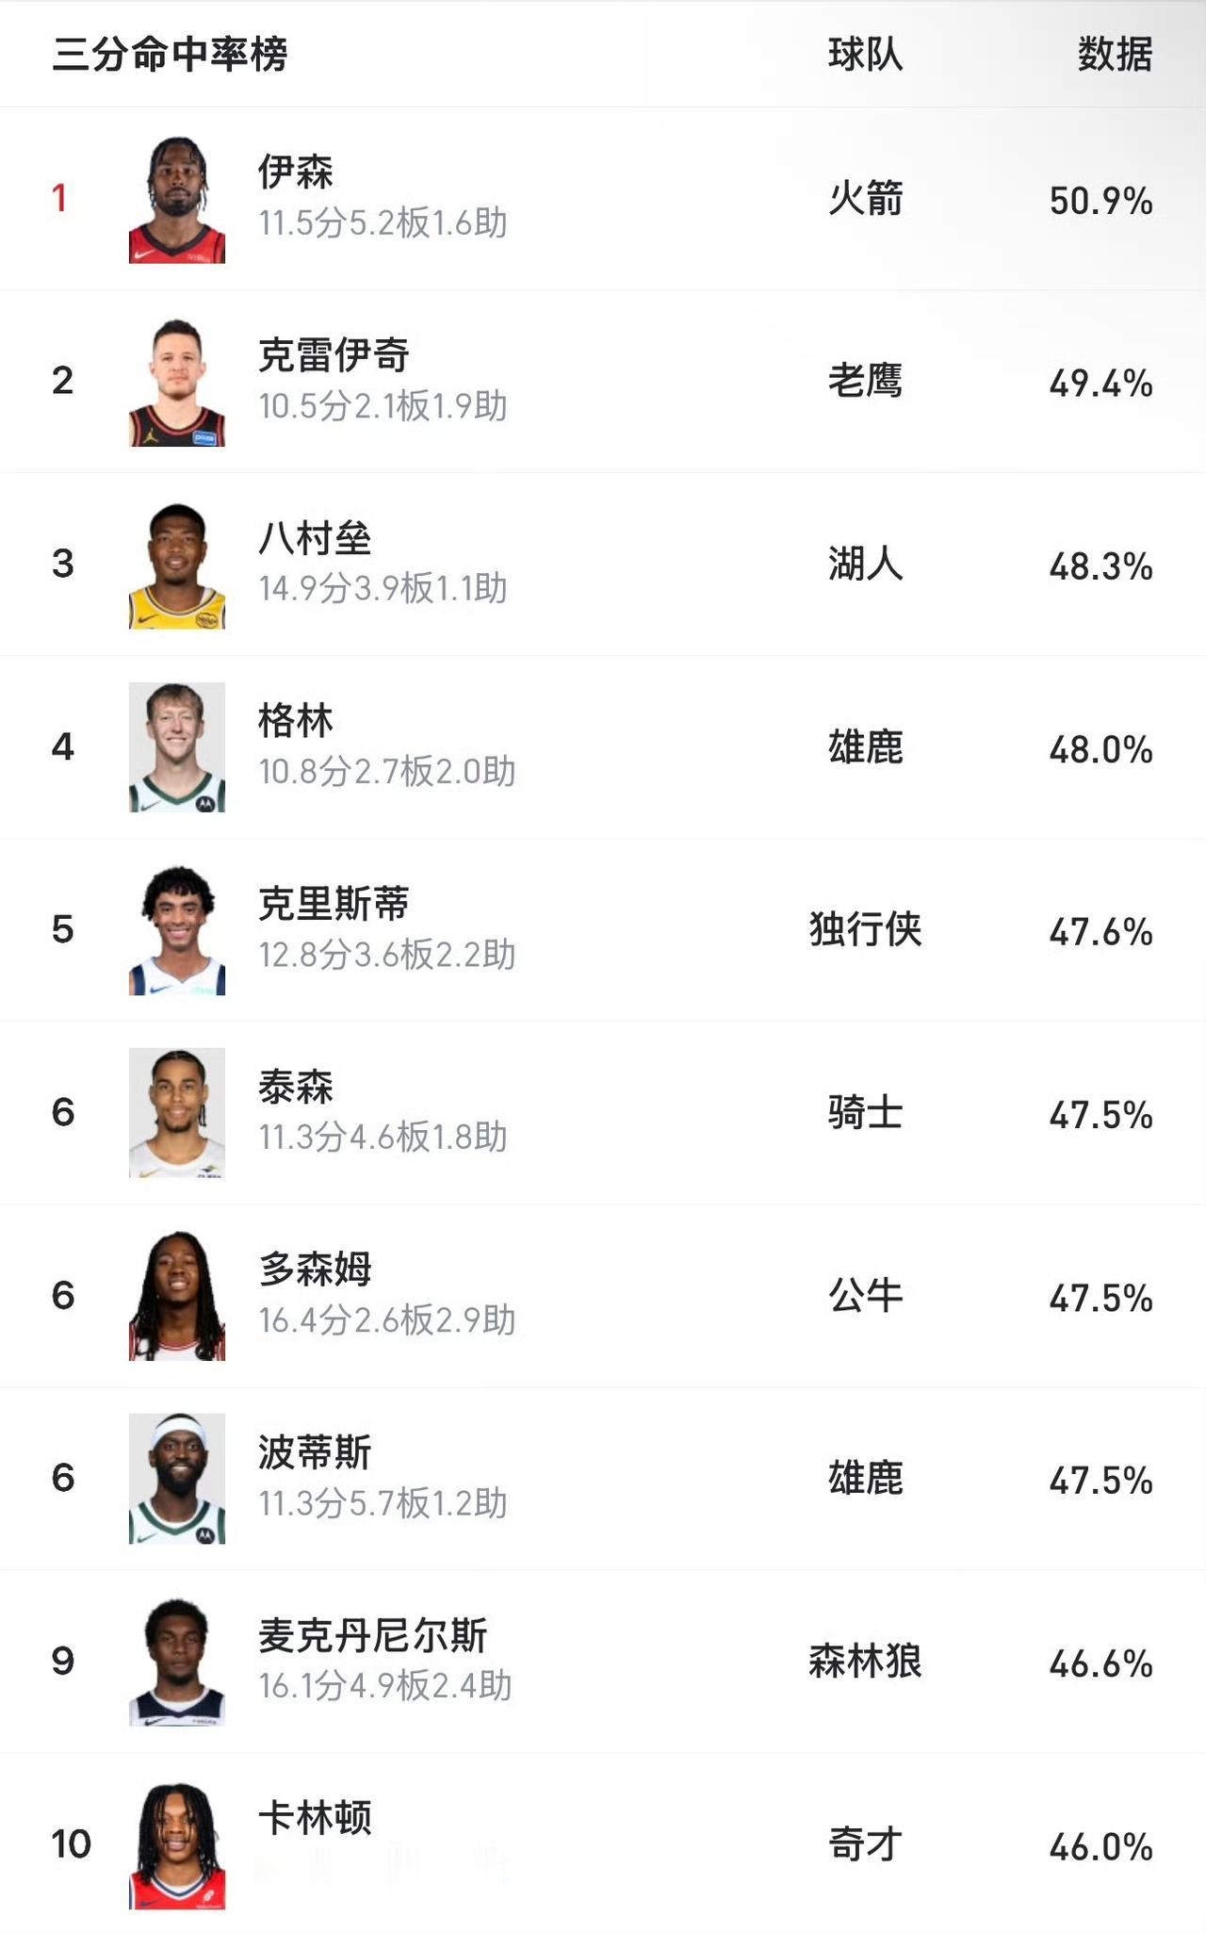Select 格林's player avatar
1206x1933 pixels.
click(177, 747)
